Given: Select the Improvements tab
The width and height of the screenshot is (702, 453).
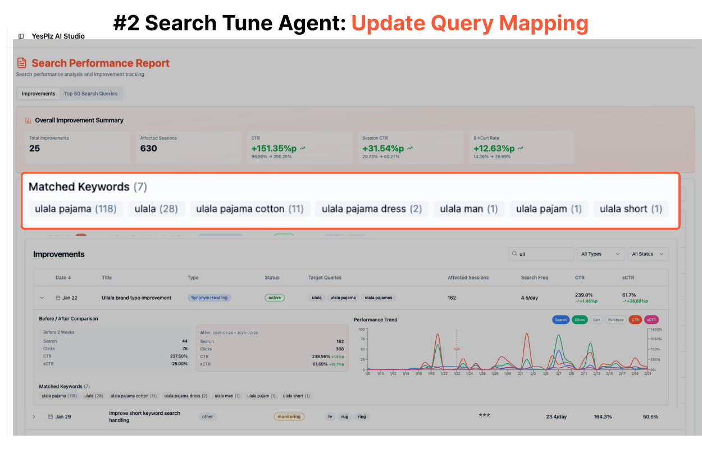Looking at the screenshot, I should (38, 94).
